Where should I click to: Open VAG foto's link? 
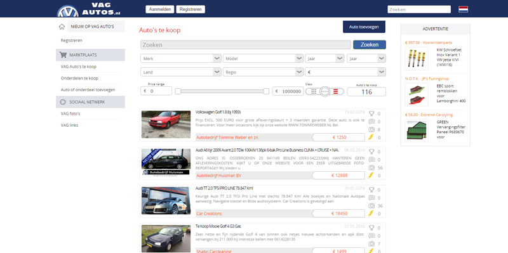(x=70, y=114)
